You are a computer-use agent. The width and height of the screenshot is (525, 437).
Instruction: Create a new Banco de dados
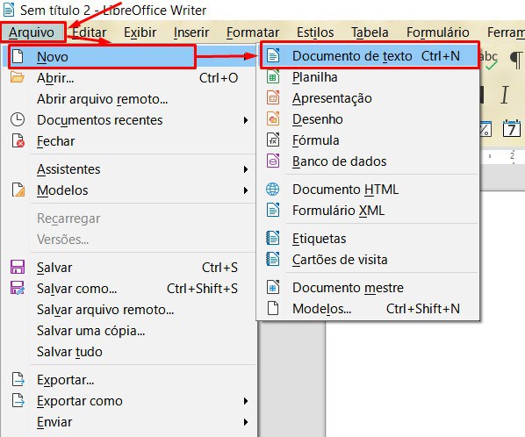click(369, 161)
